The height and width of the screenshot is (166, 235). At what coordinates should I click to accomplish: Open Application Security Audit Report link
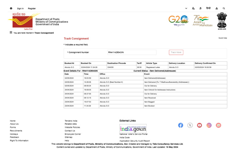[135, 141]
